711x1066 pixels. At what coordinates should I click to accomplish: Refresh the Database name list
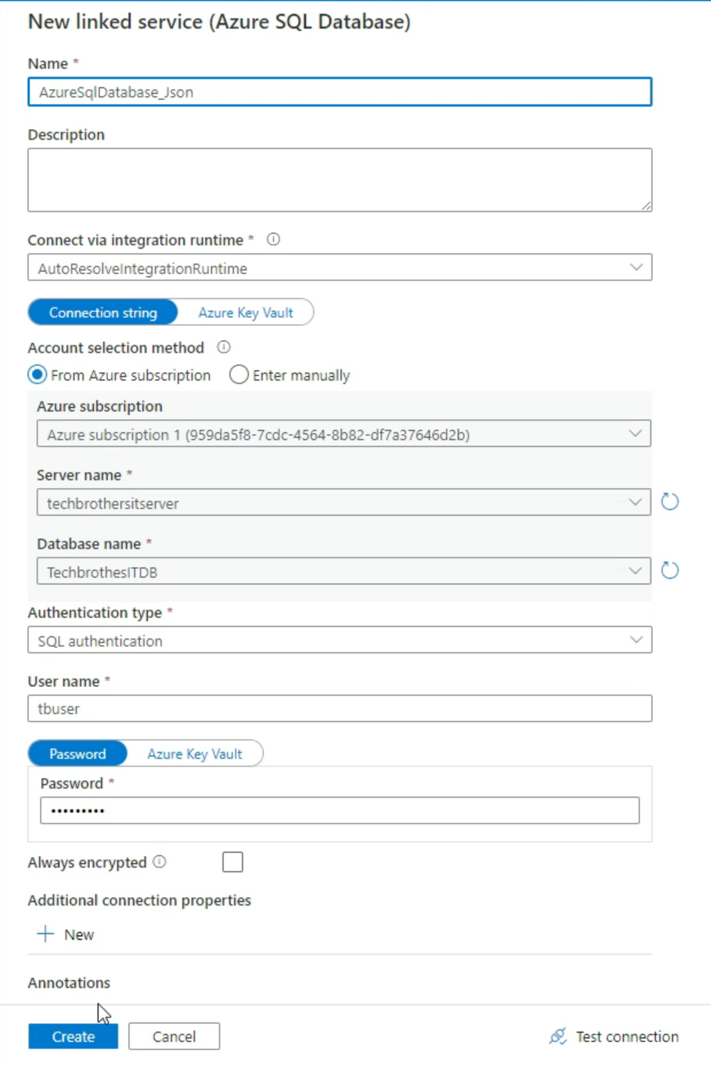click(669, 570)
